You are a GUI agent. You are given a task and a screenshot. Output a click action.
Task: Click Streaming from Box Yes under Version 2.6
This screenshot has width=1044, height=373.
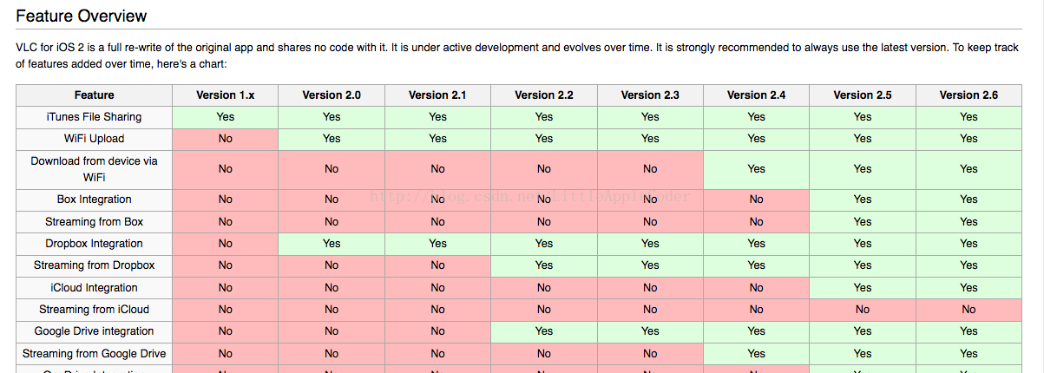[x=968, y=221]
